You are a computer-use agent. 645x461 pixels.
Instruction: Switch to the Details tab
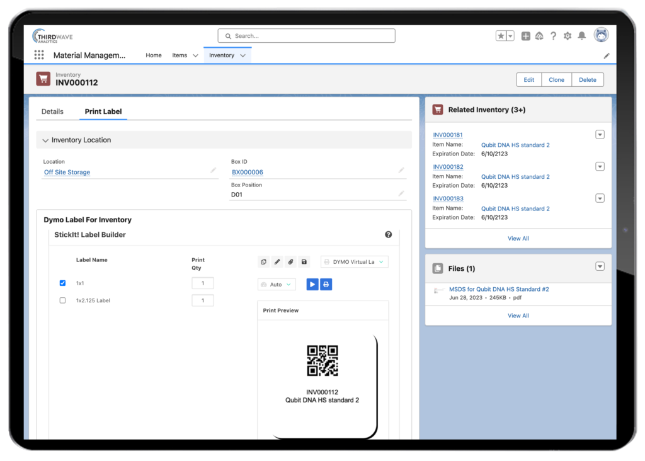click(x=52, y=111)
